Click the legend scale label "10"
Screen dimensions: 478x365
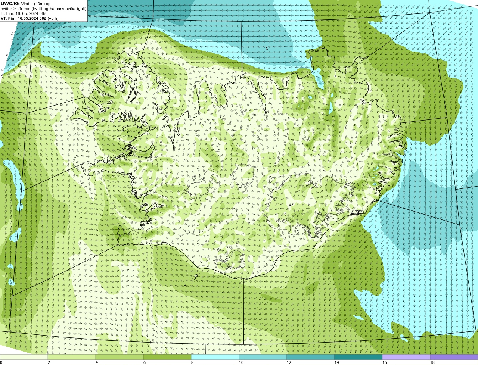[241, 362]
